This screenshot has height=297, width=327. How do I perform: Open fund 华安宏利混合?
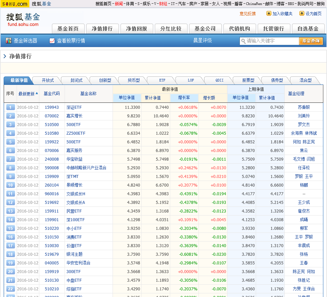point(78,263)
